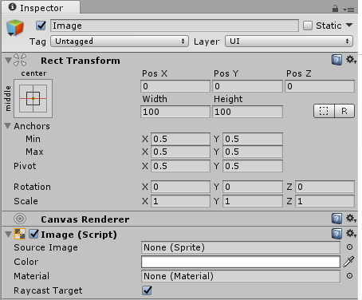The image size is (362, 300).
Task: Collapse the Anchors foldout
Action: (x=8, y=126)
